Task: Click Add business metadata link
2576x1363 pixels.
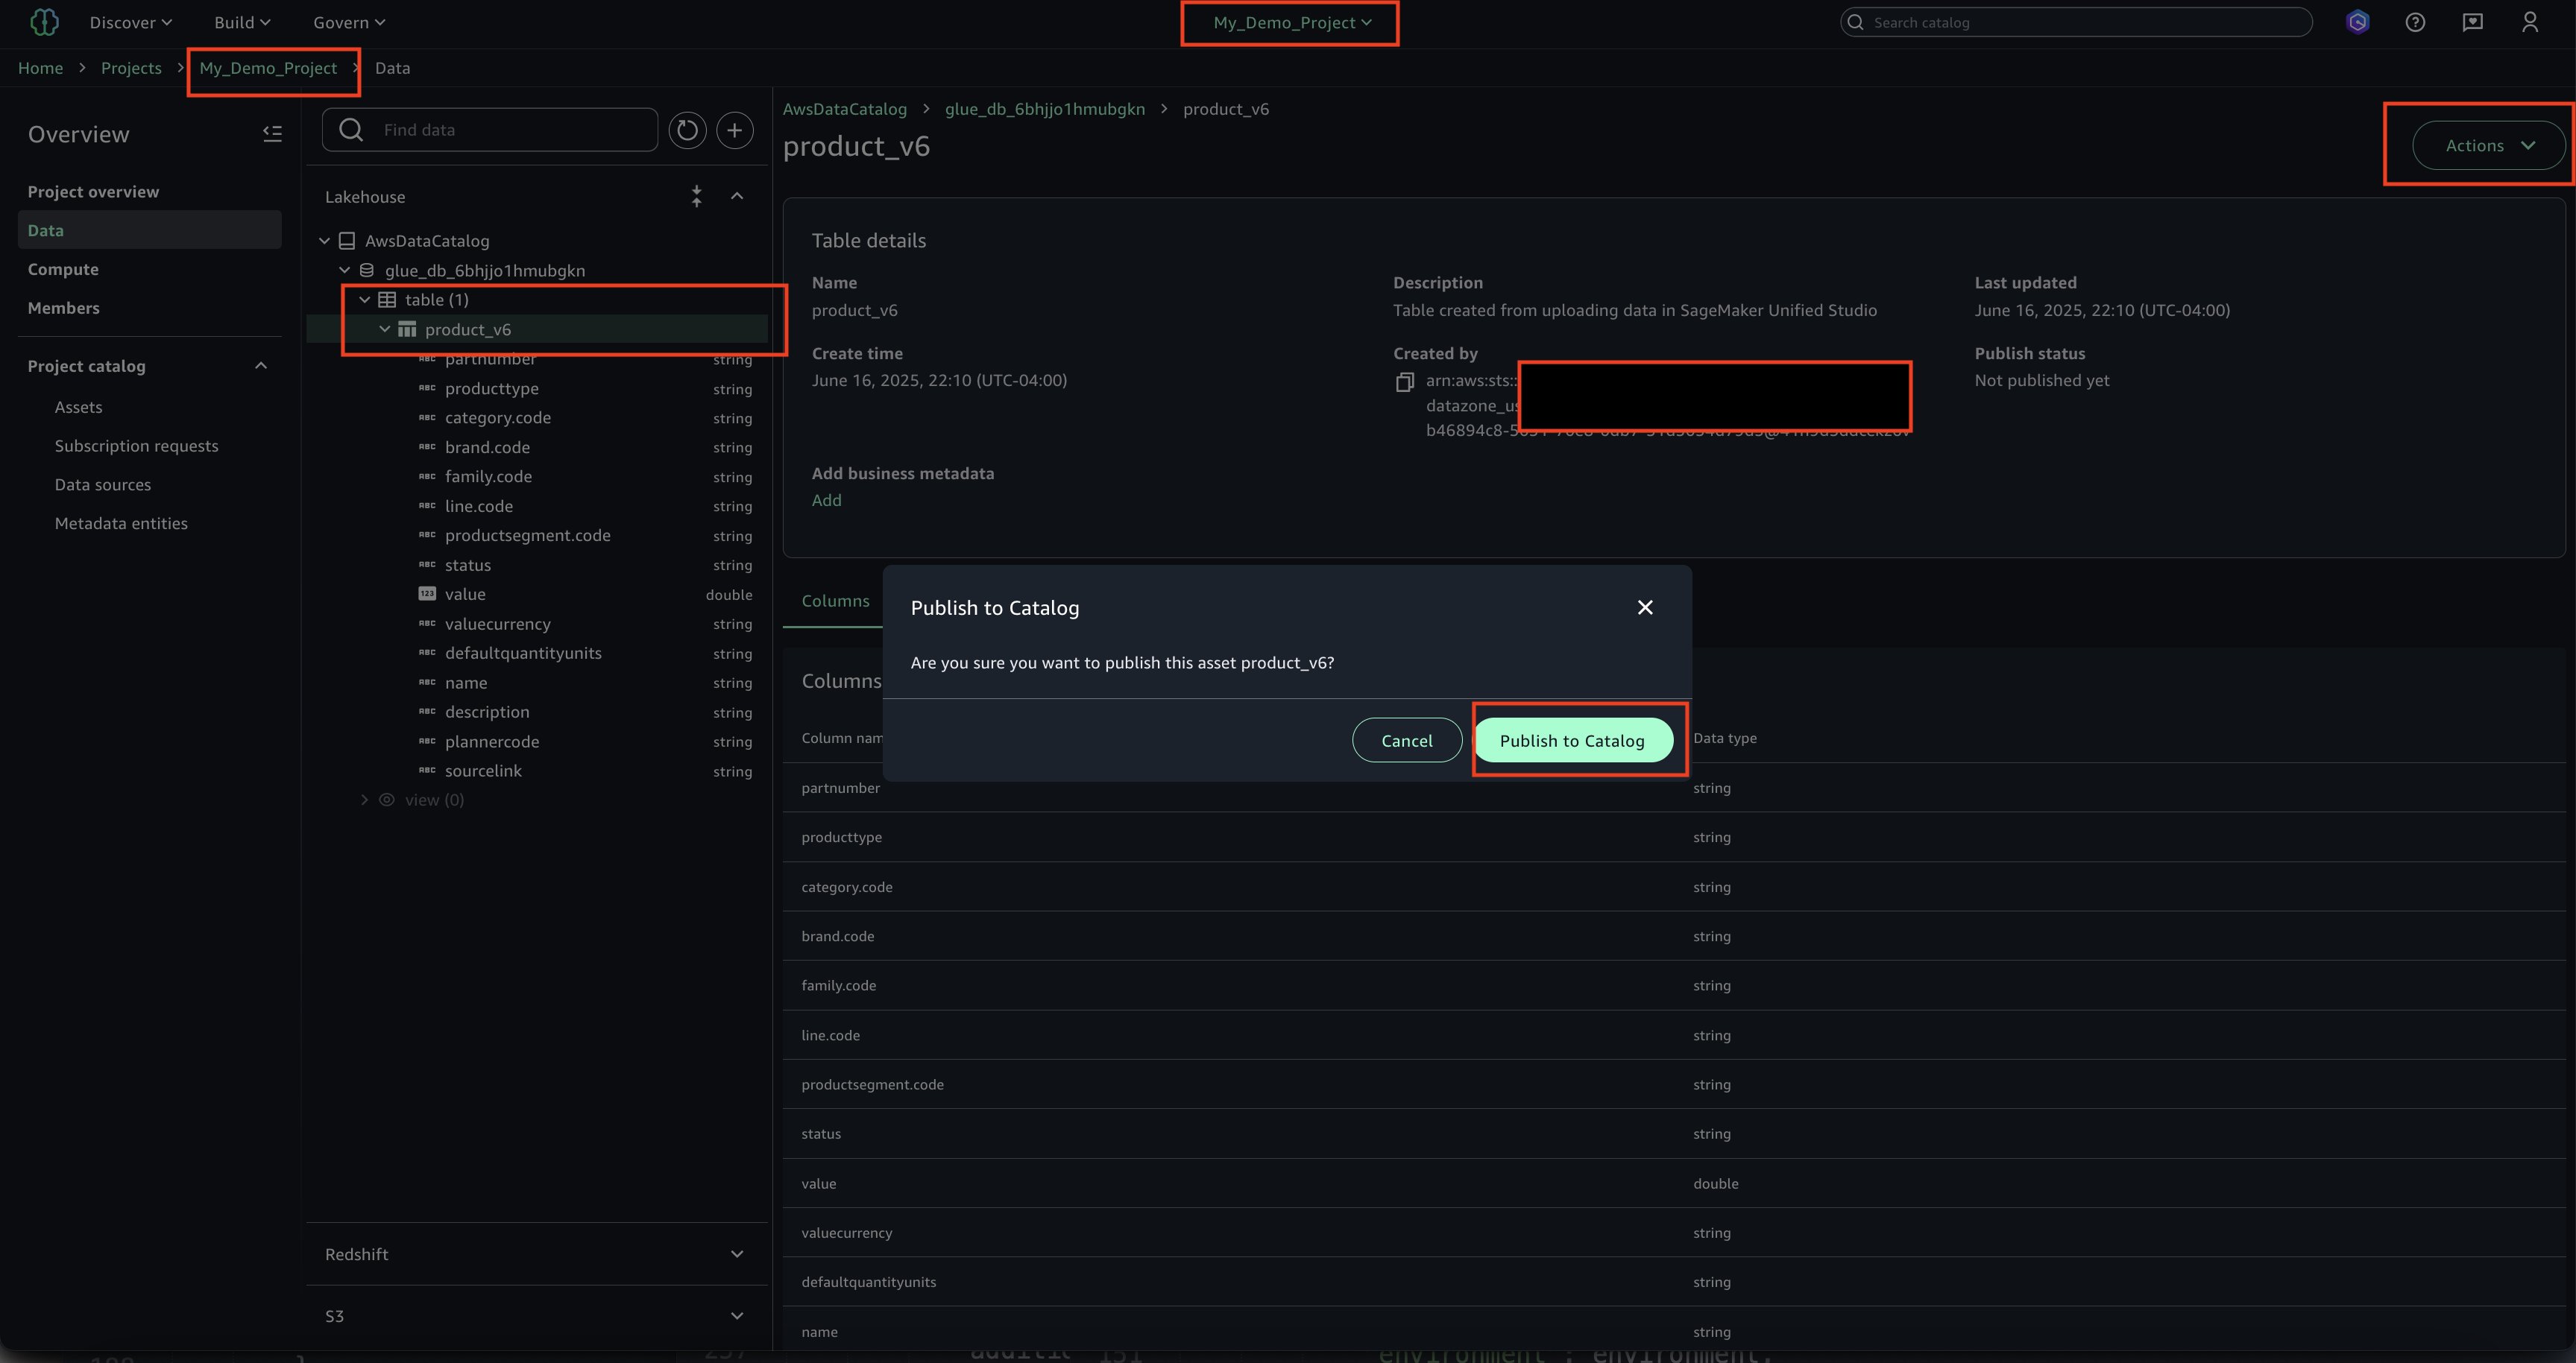Action: click(826, 501)
